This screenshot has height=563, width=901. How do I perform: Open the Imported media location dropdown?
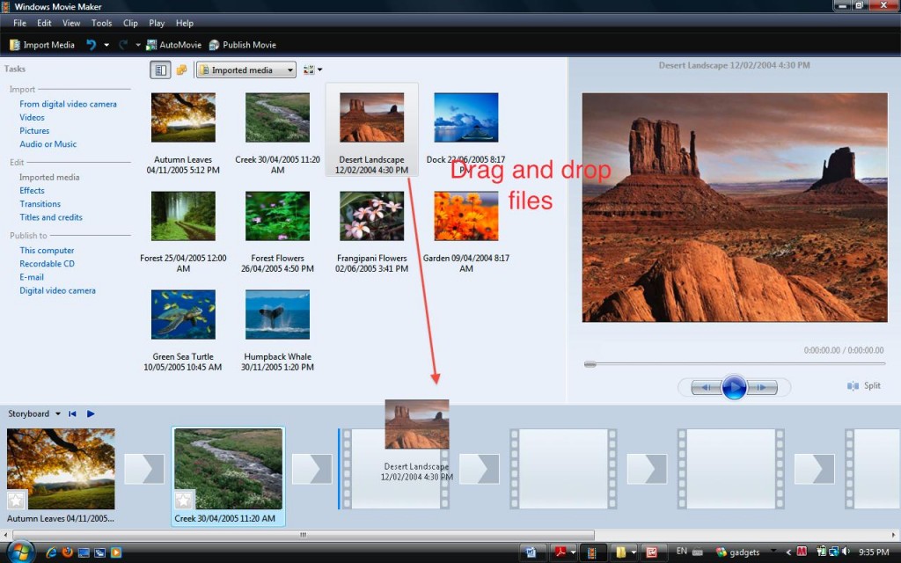246,70
